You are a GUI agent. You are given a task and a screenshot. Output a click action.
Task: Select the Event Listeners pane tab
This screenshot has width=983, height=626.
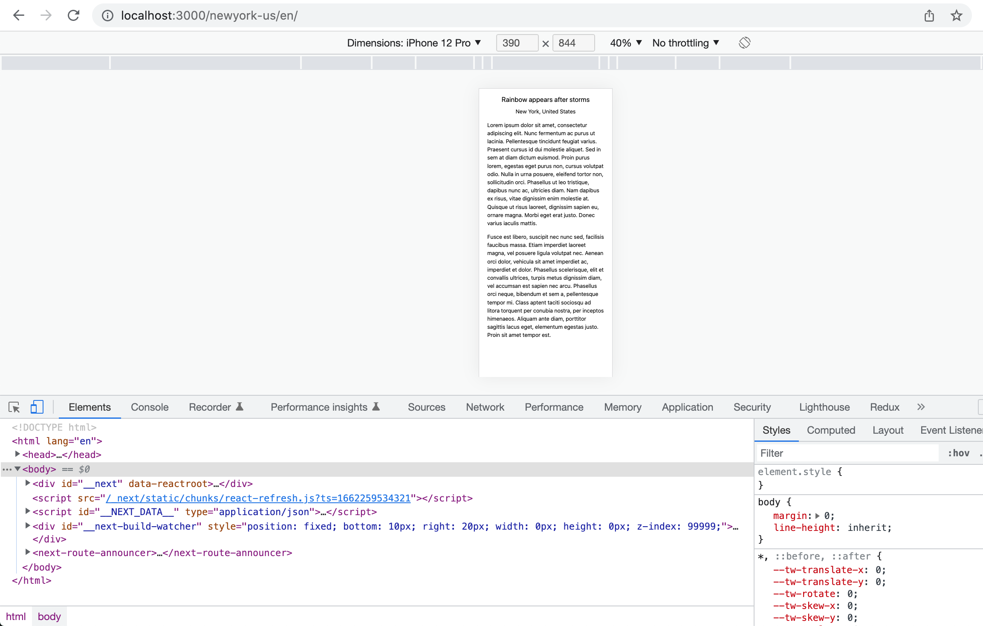click(x=951, y=430)
